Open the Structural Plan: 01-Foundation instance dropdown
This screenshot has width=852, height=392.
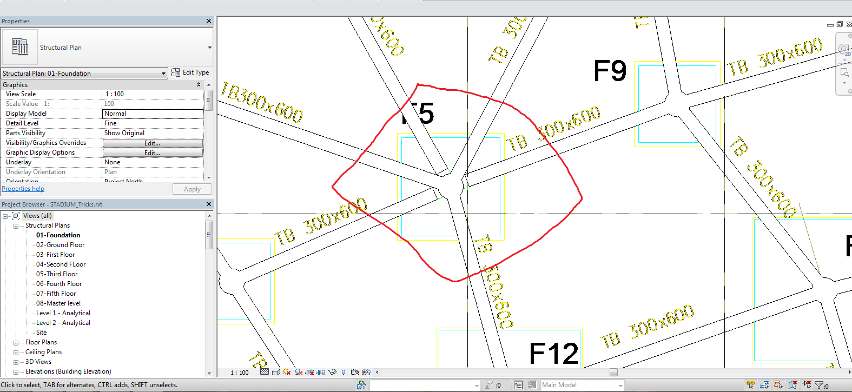163,73
